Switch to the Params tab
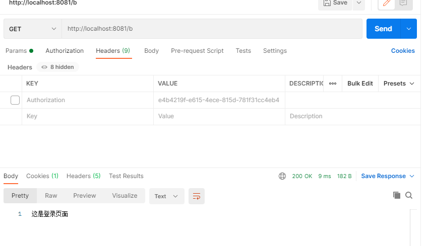428x246 pixels. [x=19, y=51]
